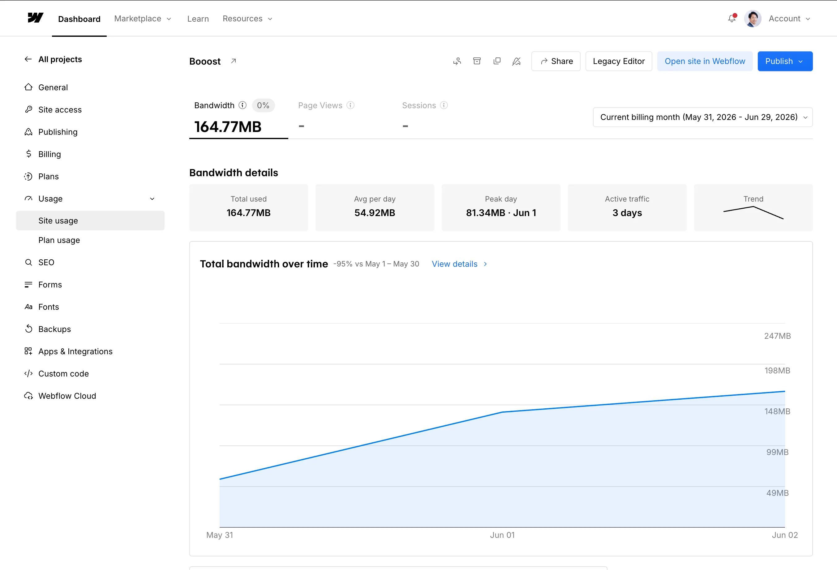837x570 pixels.
Task: Open the Account dropdown menu
Action: pos(789,19)
